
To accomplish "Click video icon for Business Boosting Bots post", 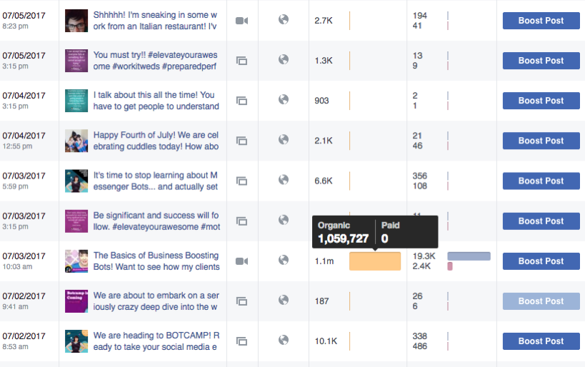I will click(241, 261).
